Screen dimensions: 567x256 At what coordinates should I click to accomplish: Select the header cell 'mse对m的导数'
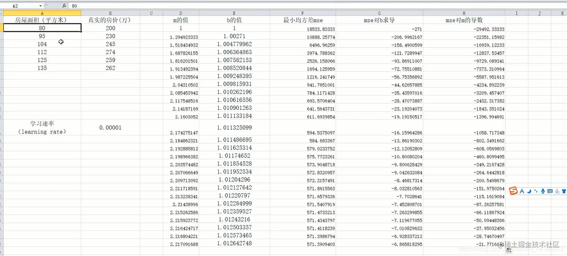[x=464, y=20]
